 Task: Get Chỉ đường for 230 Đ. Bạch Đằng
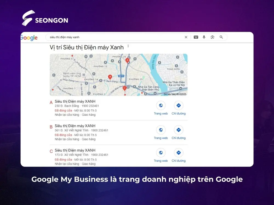pos(178,108)
